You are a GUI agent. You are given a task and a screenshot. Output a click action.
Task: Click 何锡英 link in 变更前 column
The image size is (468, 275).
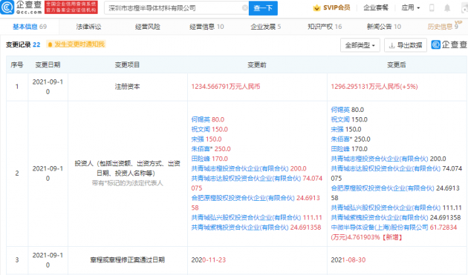[x=201, y=119]
